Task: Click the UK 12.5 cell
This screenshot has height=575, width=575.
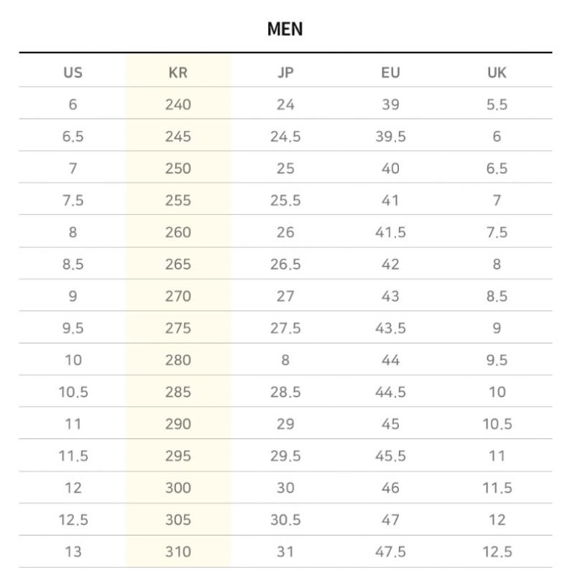Action: tap(497, 552)
